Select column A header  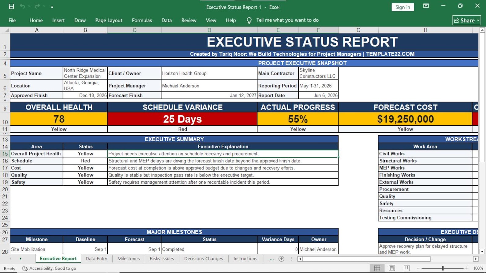point(37,30)
